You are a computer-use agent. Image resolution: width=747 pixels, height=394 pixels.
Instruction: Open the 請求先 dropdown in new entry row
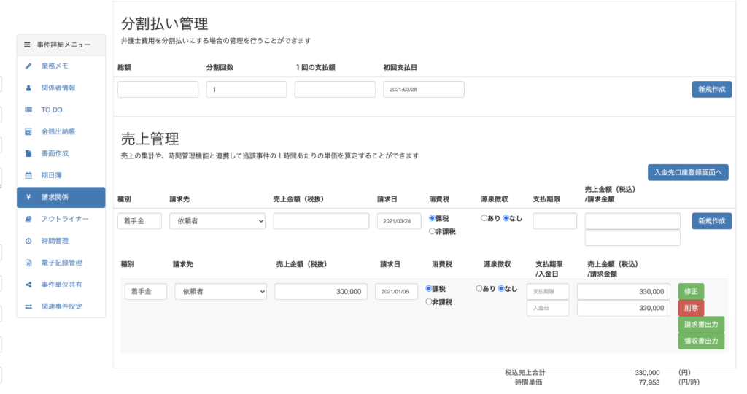pos(217,221)
